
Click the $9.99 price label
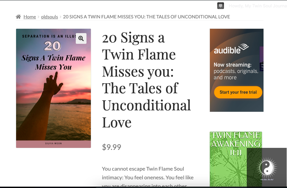(x=112, y=147)
